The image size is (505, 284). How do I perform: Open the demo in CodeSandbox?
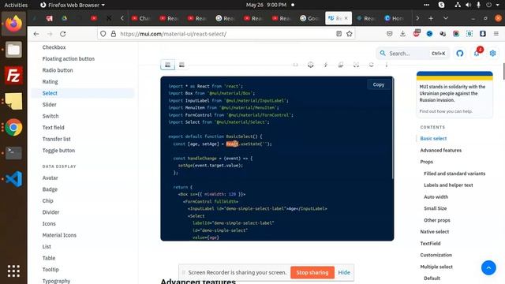[310, 65]
